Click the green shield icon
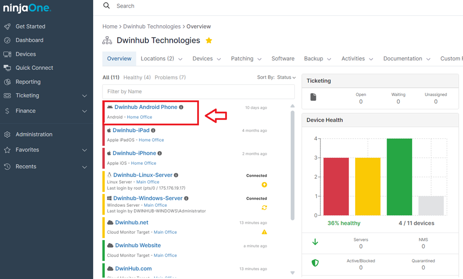463x279 pixels. [x=314, y=263]
